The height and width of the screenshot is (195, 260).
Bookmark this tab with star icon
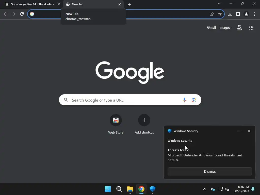pos(220,14)
